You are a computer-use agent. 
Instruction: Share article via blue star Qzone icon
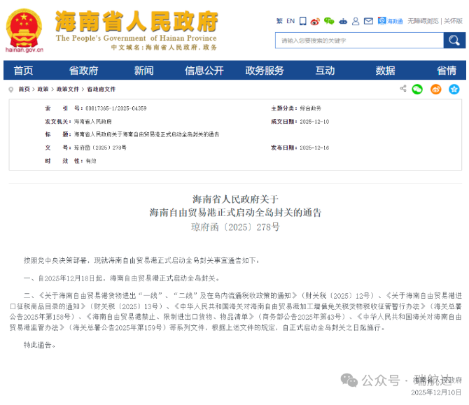454,89
